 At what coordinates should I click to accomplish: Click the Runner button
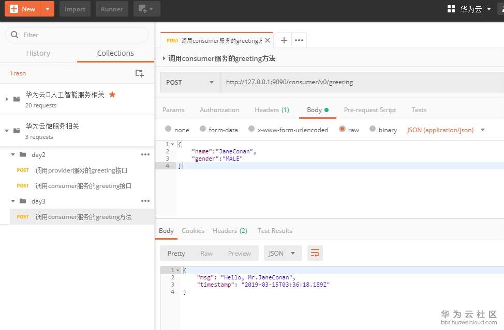coord(112,9)
